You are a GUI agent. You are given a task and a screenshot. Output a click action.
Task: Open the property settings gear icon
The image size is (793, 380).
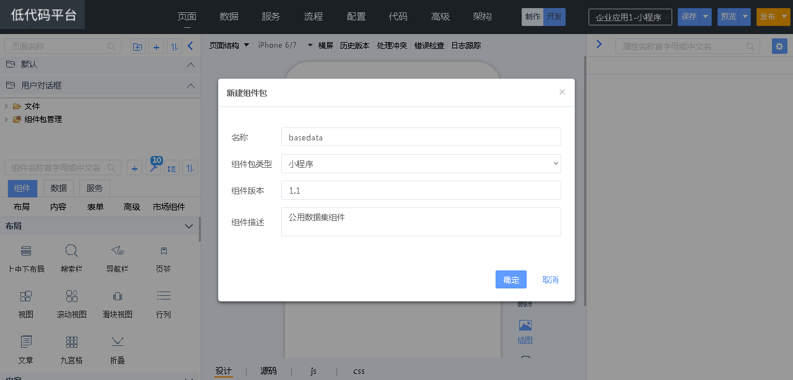(x=779, y=46)
